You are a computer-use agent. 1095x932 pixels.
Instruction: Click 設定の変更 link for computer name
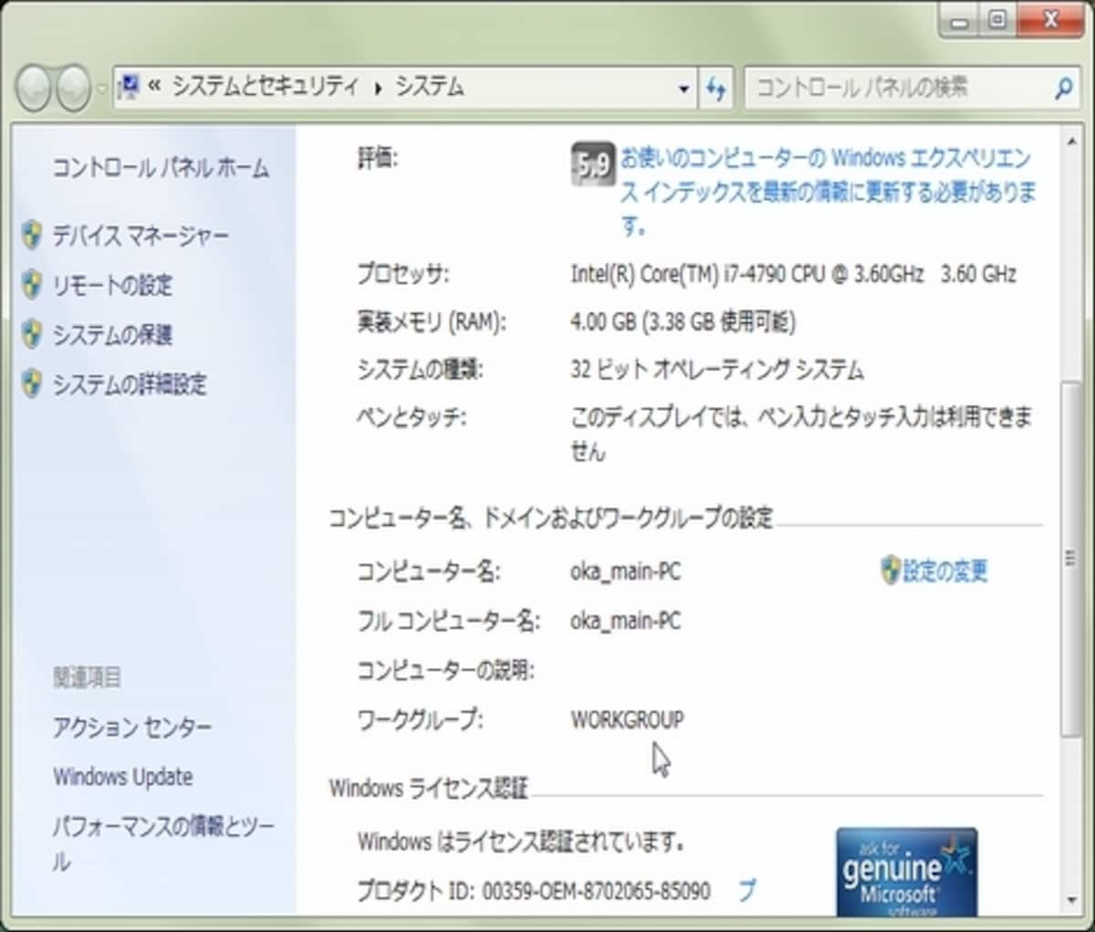945,571
